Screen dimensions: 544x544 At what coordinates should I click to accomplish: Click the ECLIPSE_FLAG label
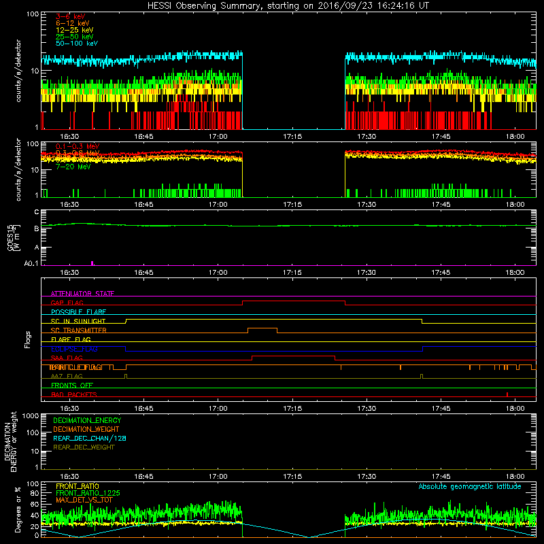[74, 349]
